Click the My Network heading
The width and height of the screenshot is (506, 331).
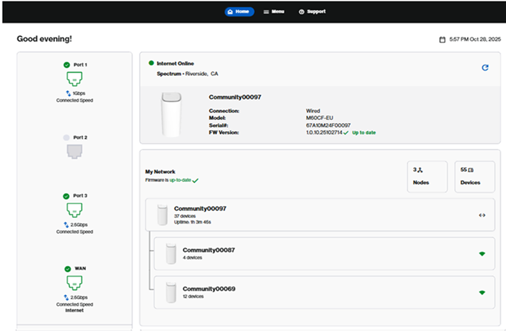[160, 172]
